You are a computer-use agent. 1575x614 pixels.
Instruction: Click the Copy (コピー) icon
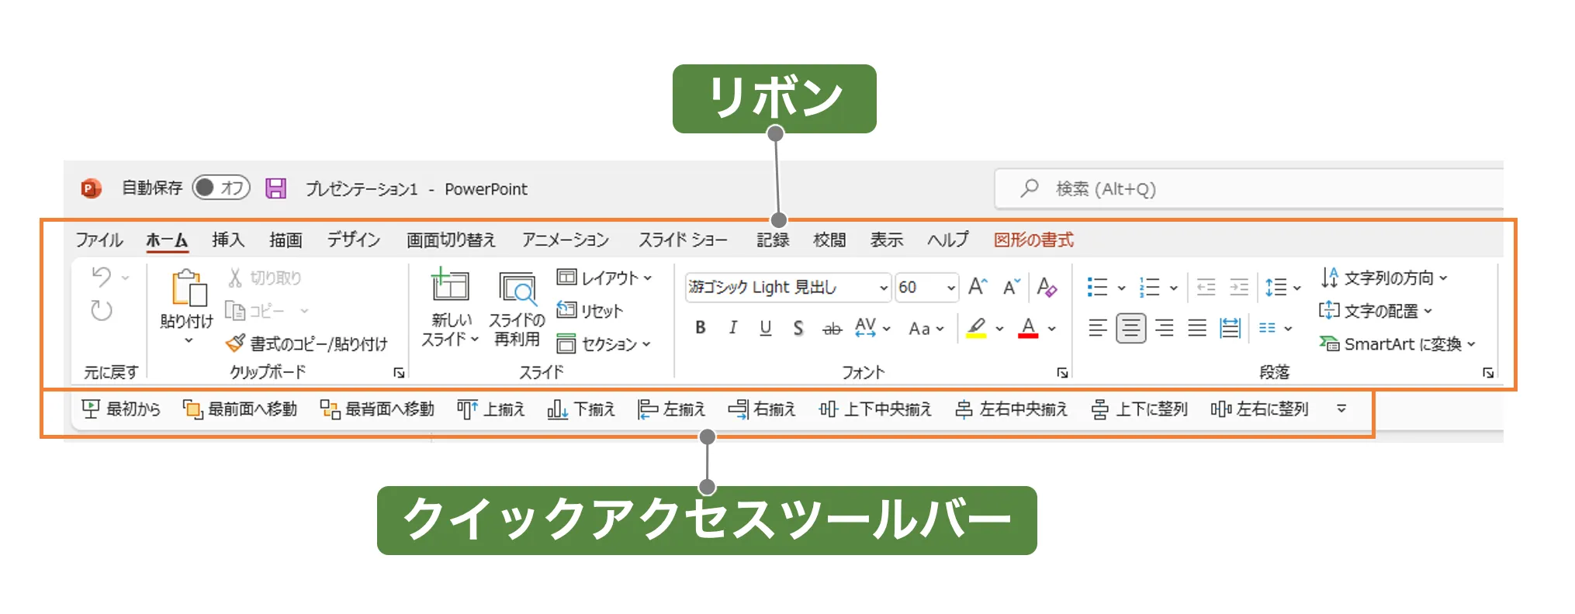tap(235, 311)
